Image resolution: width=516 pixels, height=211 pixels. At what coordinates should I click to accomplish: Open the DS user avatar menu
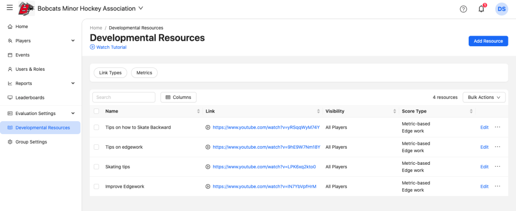pyautogui.click(x=501, y=9)
